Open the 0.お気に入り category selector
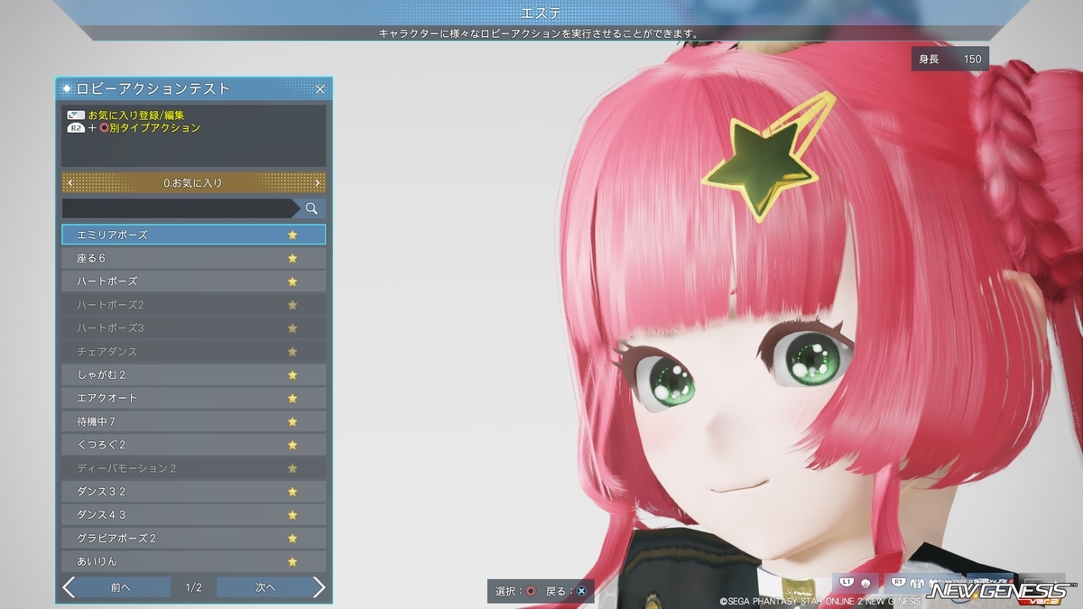 193,183
